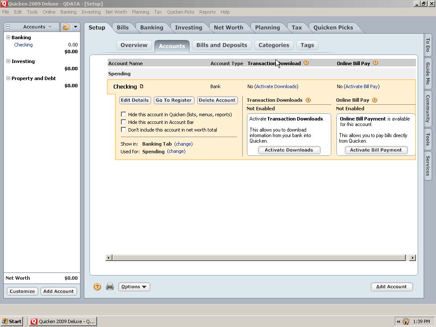Click the help icon next to Transaction Download header
Screen dimensions: 436x327
coord(306,63)
